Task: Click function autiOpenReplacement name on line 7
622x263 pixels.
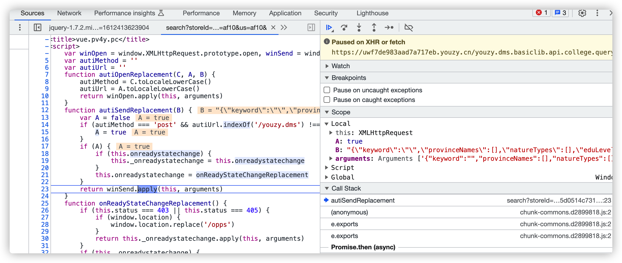Action: pyautogui.click(x=136, y=75)
